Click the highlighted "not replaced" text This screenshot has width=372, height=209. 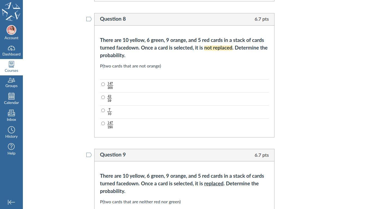pyautogui.click(x=218, y=48)
